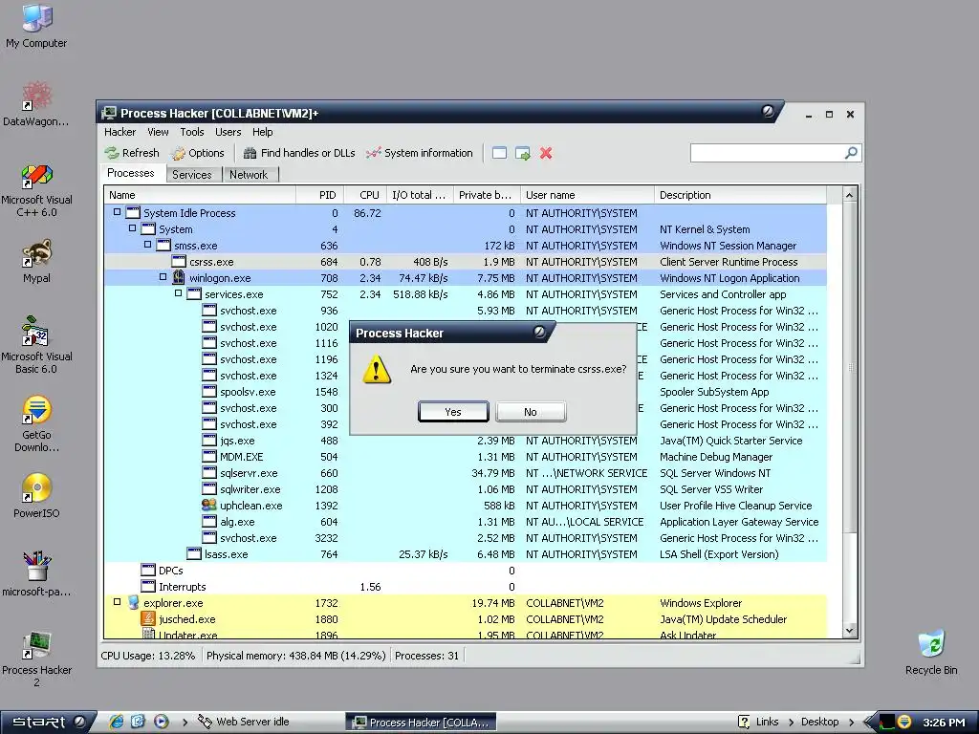This screenshot has width=979, height=734.
Task: Click the scroll down arrow
Action: coord(849,631)
